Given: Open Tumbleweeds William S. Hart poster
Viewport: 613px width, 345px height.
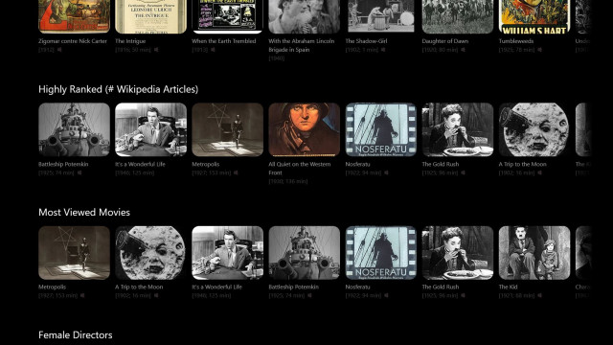Looking at the screenshot, I should [534, 16].
